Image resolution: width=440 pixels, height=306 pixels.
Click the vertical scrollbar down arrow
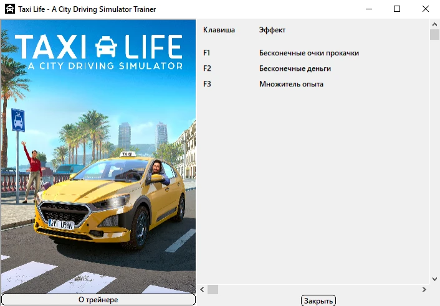click(x=434, y=279)
